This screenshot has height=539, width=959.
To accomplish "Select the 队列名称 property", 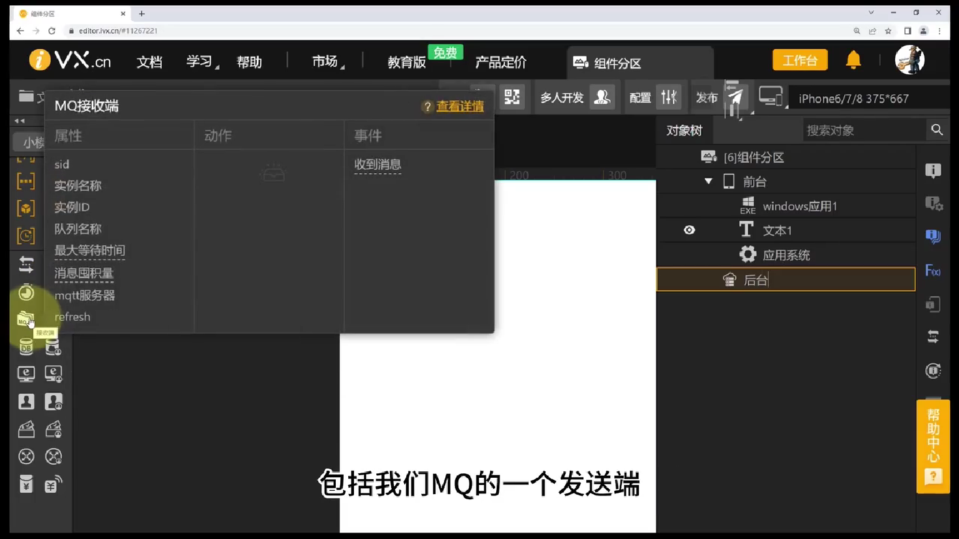I will [78, 228].
